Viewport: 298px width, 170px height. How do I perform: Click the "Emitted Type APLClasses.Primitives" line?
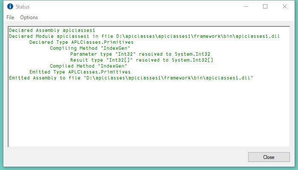pos(80,72)
